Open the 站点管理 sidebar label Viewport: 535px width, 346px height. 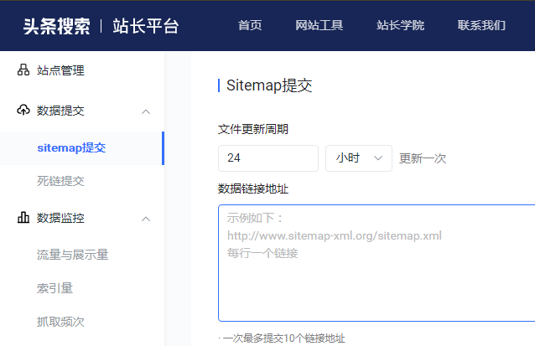point(61,70)
